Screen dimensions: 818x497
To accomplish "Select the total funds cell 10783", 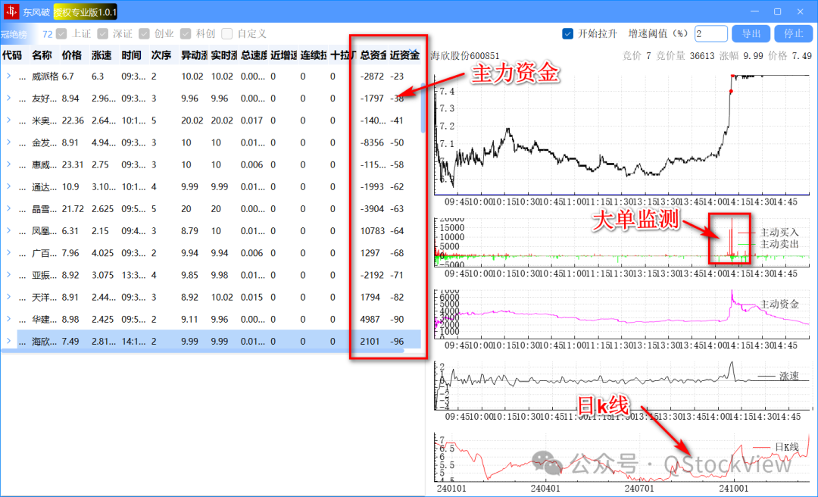I will pyautogui.click(x=373, y=231).
